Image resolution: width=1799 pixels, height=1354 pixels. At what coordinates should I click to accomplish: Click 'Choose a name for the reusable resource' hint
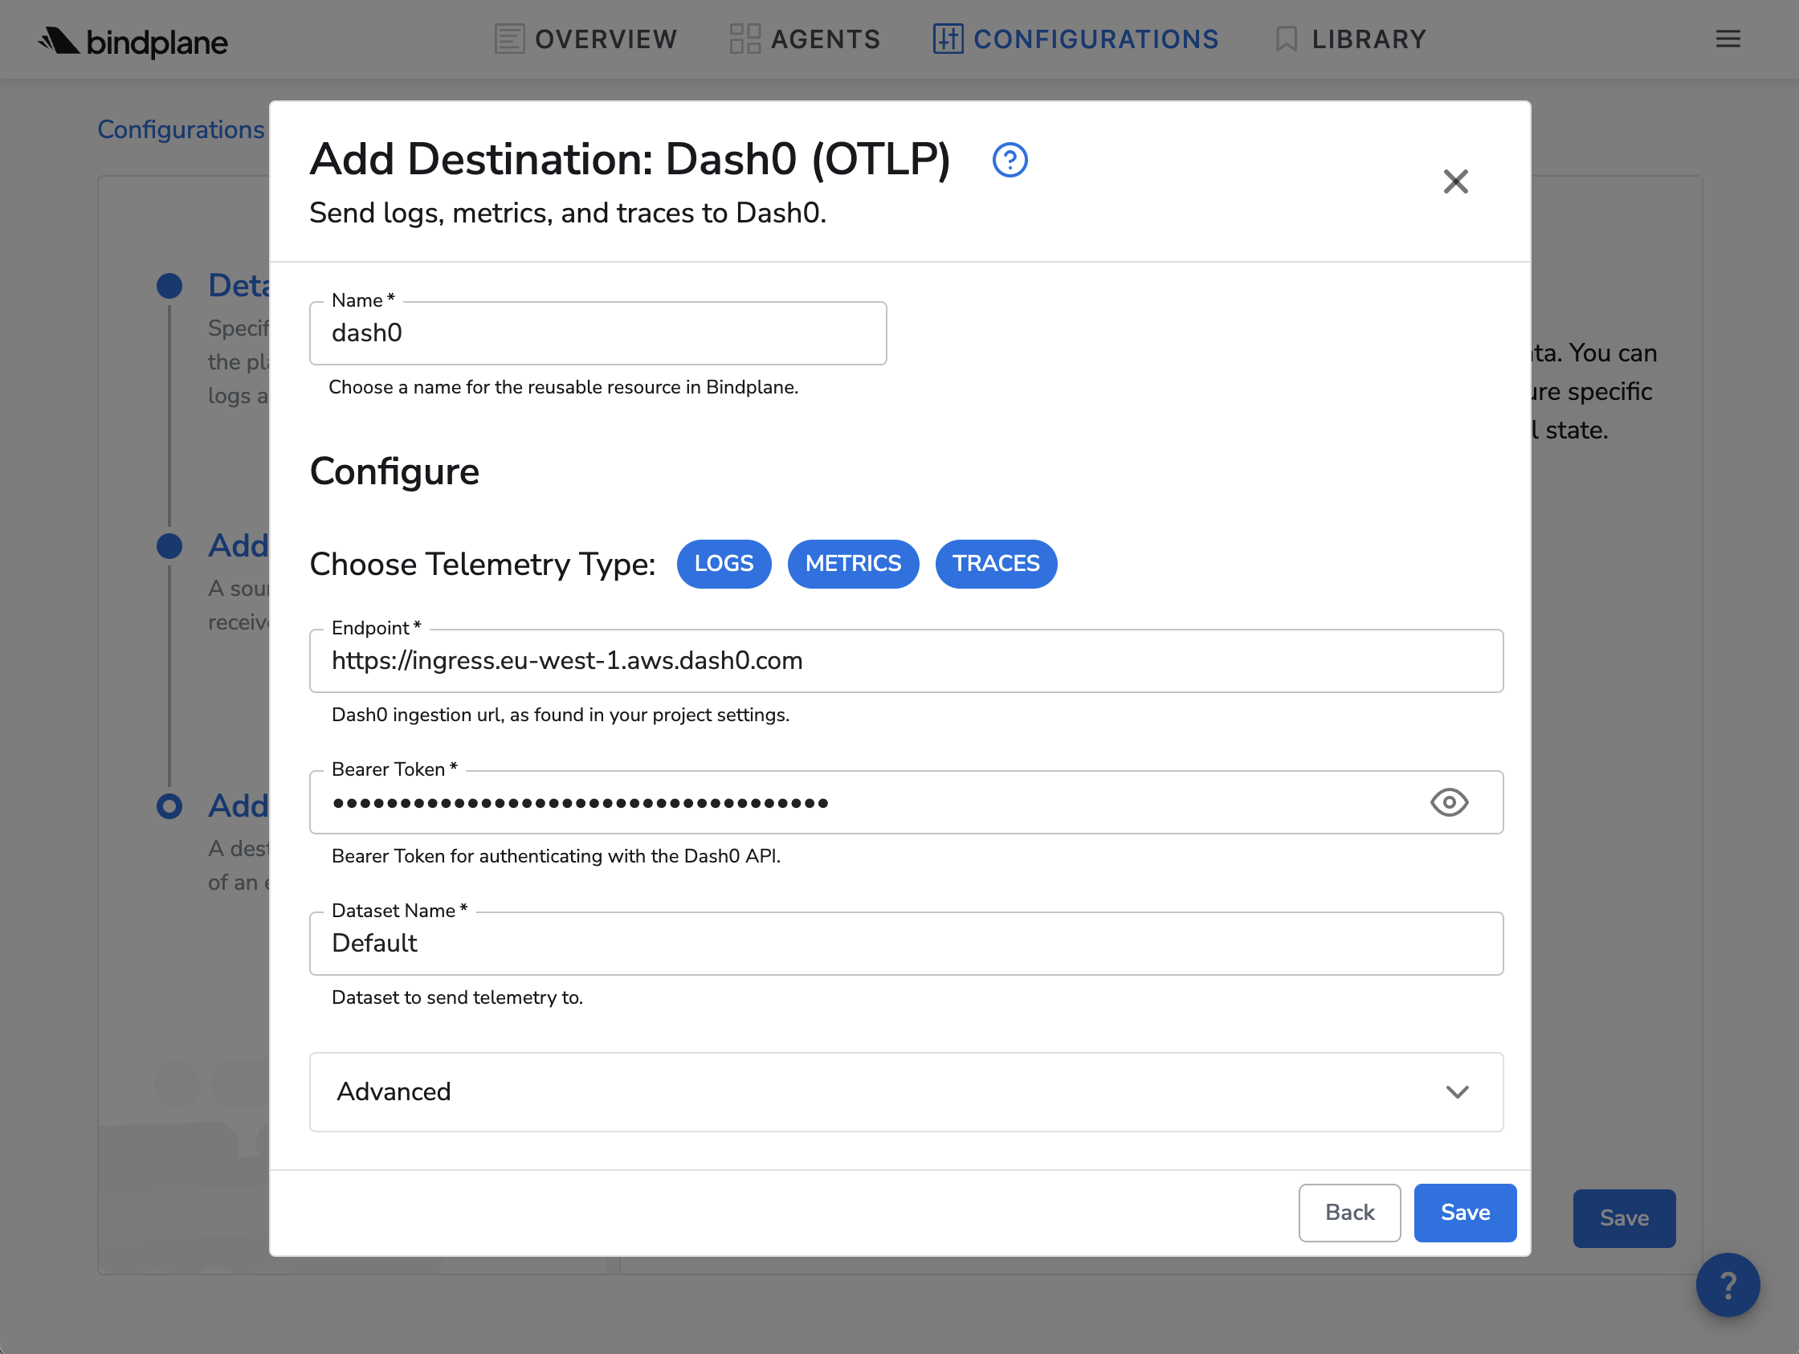pos(563,387)
